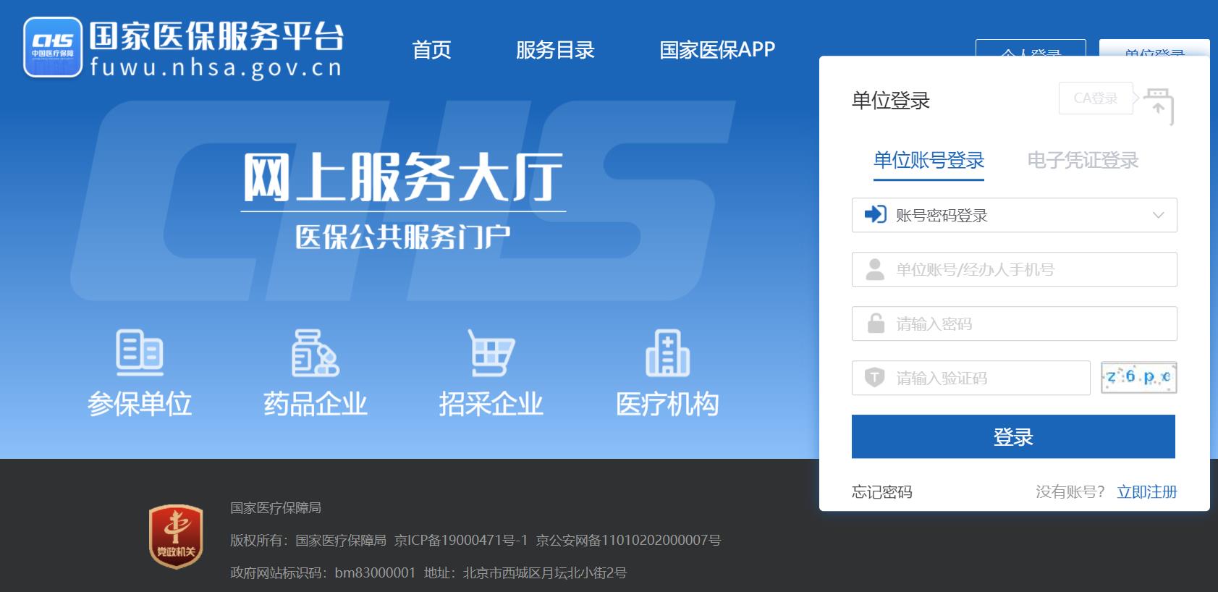Switch to 电子凭证登录 tab
Image resolution: width=1218 pixels, height=592 pixels.
[x=1083, y=160]
